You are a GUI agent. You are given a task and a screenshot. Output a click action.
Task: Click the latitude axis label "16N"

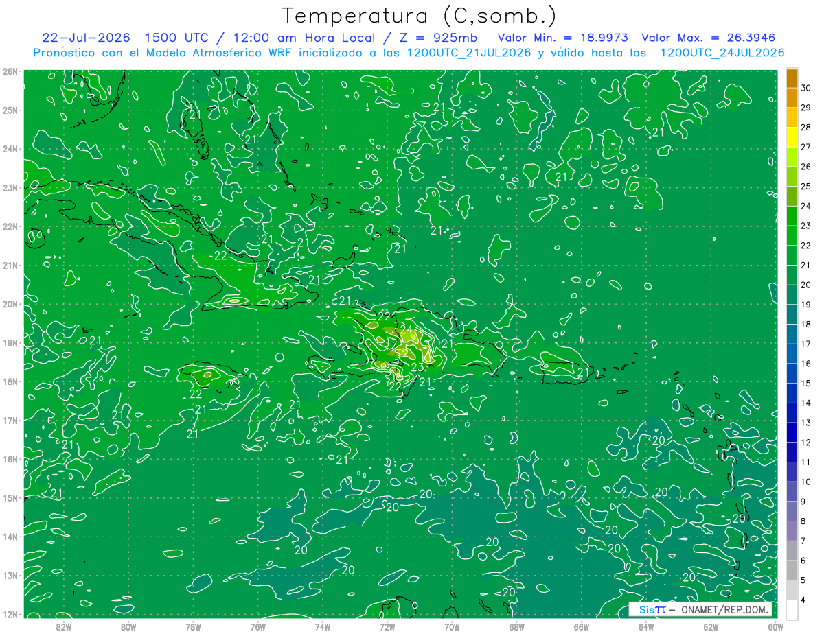click(x=10, y=459)
